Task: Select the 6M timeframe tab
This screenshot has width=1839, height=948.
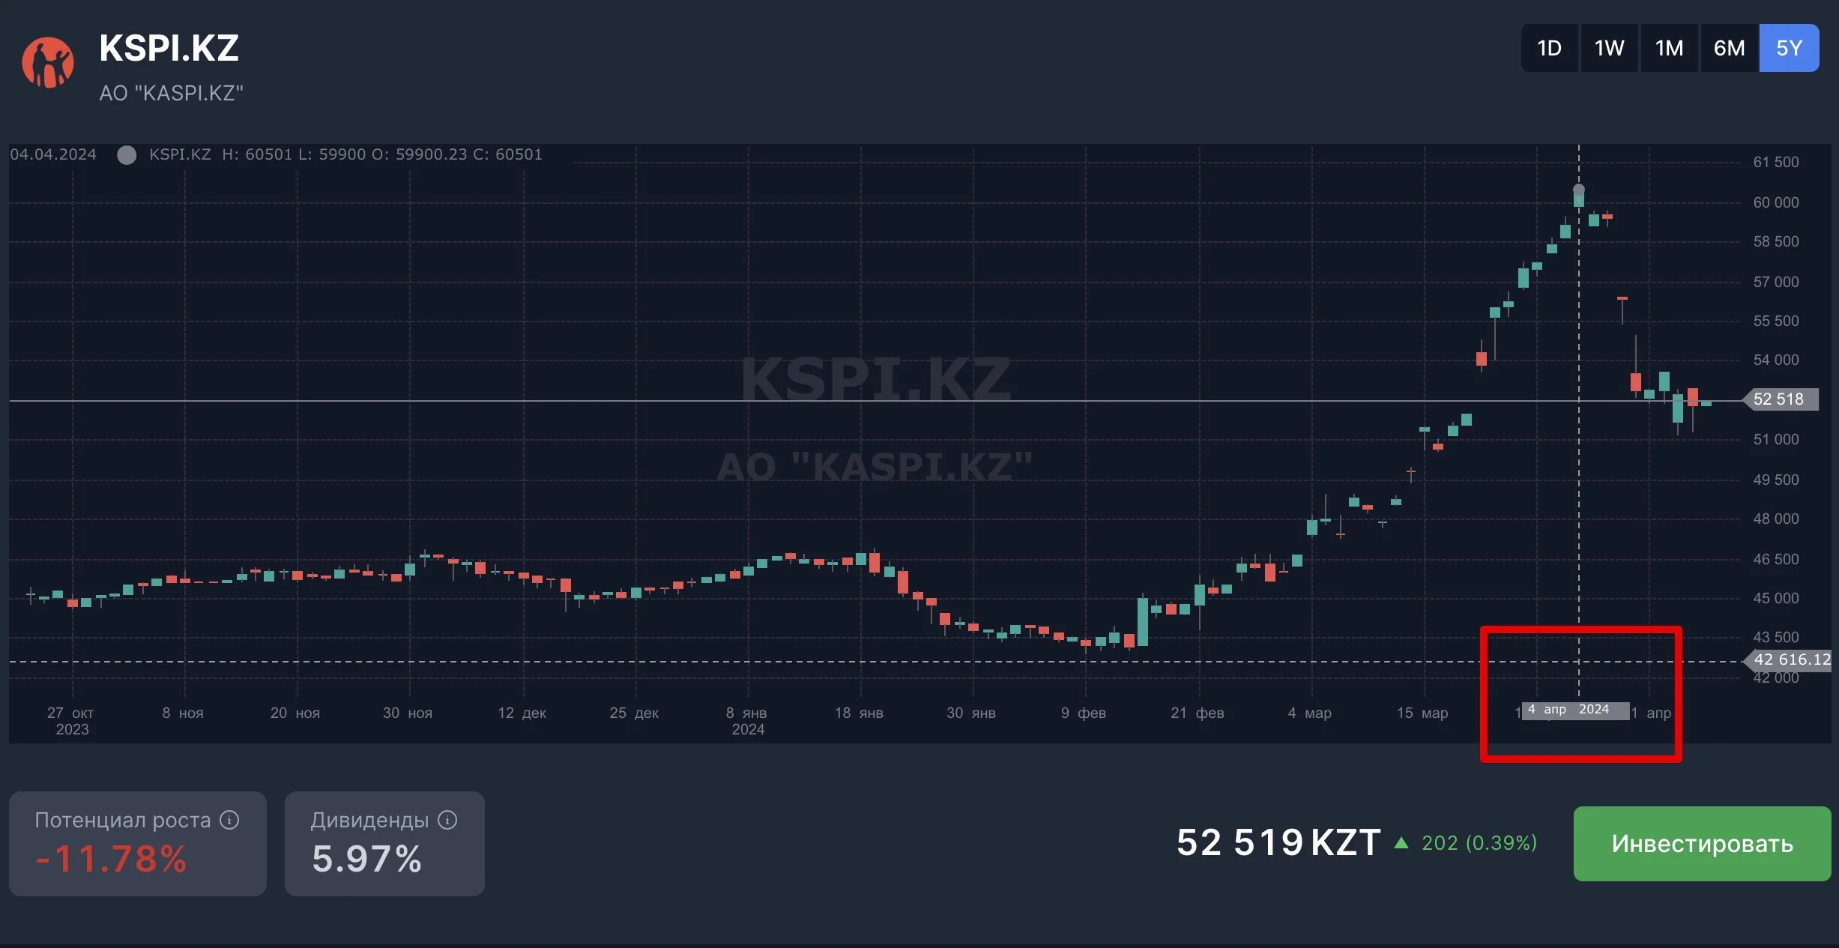Action: [1729, 48]
